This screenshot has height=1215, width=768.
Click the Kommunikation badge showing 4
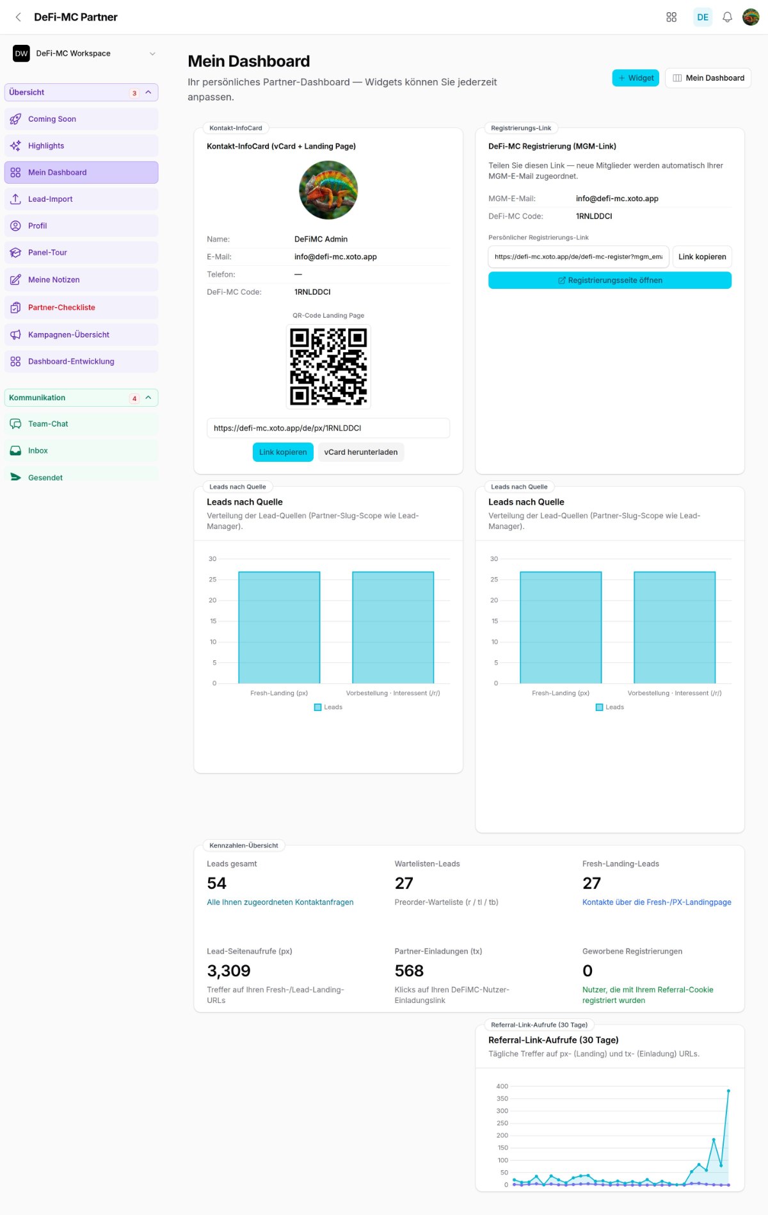134,398
